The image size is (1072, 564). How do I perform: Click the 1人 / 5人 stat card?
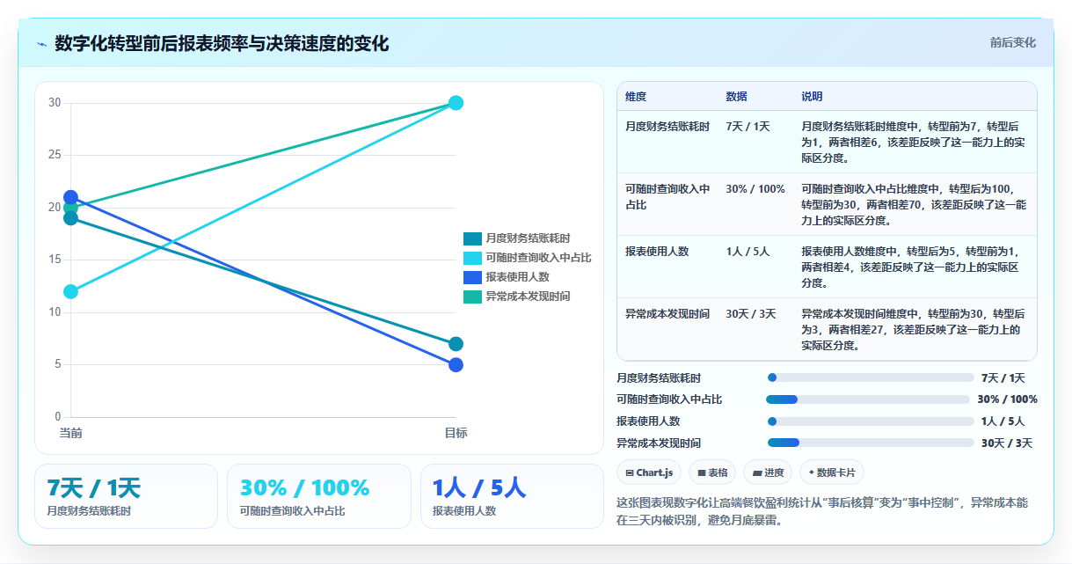point(512,496)
